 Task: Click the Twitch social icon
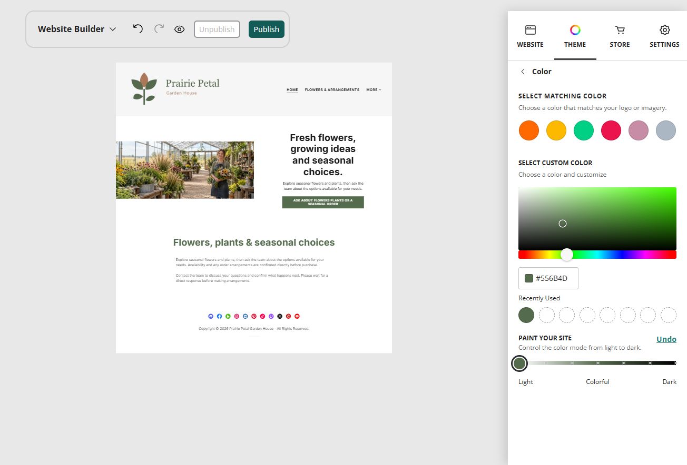pos(271,316)
